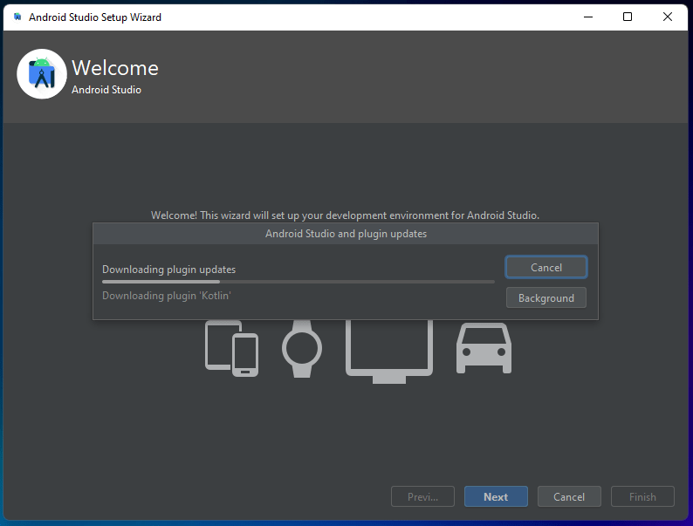
Task: Click the Android Auto car icon
Action: click(x=484, y=348)
